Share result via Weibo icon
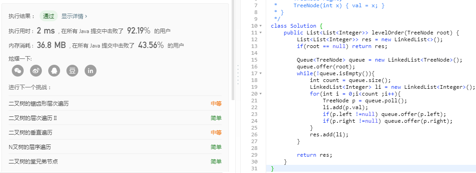This screenshot has height=173, width=476. [x=36, y=71]
